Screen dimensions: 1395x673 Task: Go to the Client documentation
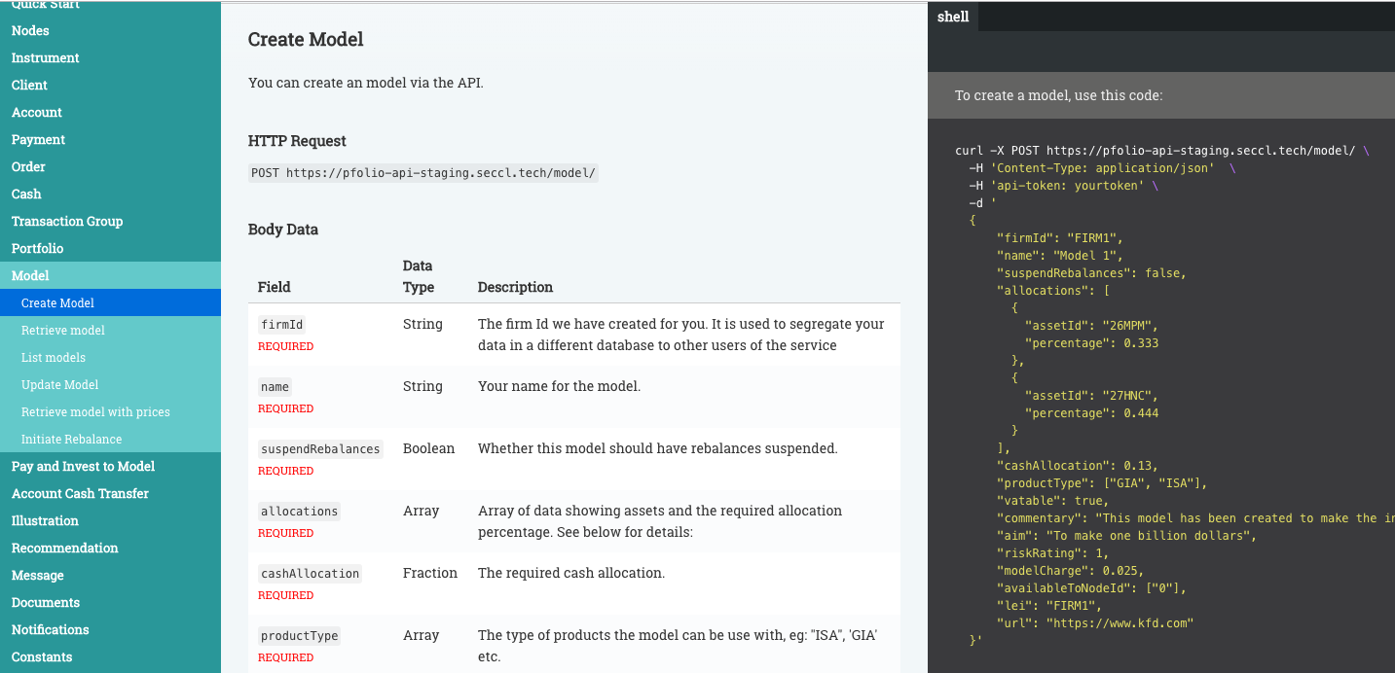(28, 85)
